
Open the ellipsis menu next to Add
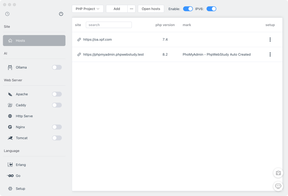[x=131, y=9]
